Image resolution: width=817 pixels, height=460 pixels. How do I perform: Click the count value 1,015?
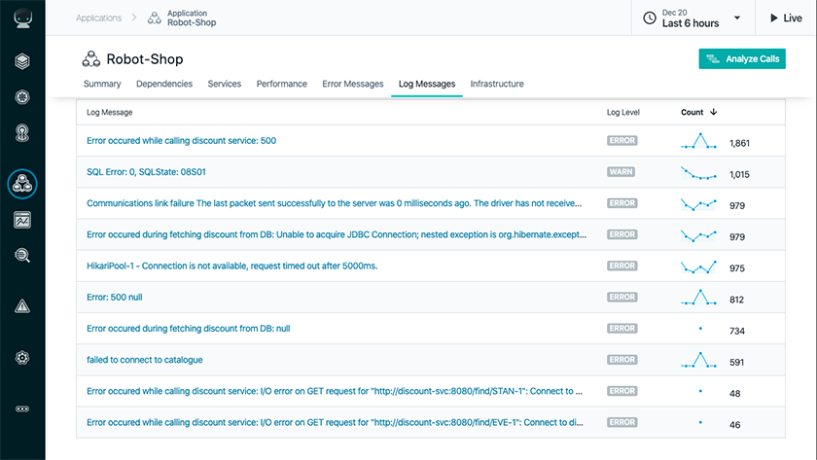[x=739, y=174]
